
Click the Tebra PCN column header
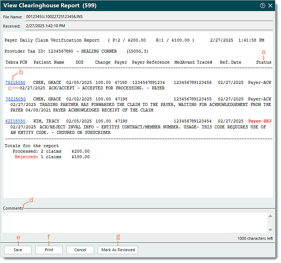[x=16, y=62]
